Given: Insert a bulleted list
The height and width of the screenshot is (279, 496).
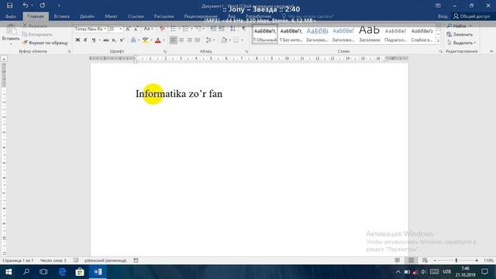Looking at the screenshot, I should (174, 29).
